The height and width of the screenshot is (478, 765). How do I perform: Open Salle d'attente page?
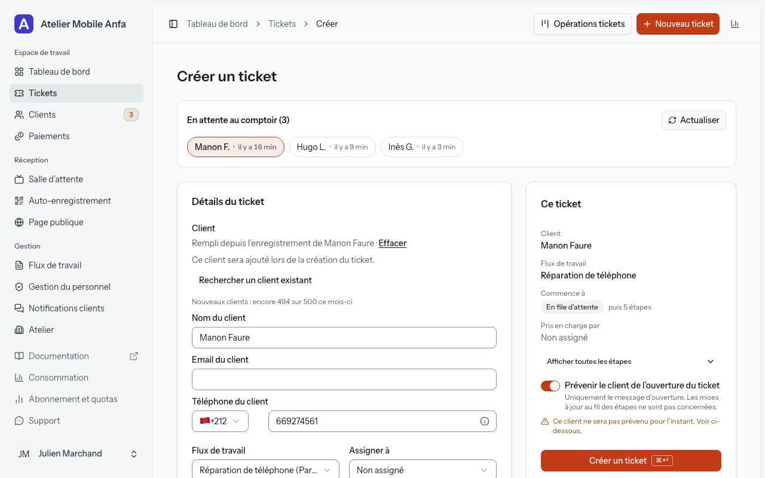click(x=76, y=179)
